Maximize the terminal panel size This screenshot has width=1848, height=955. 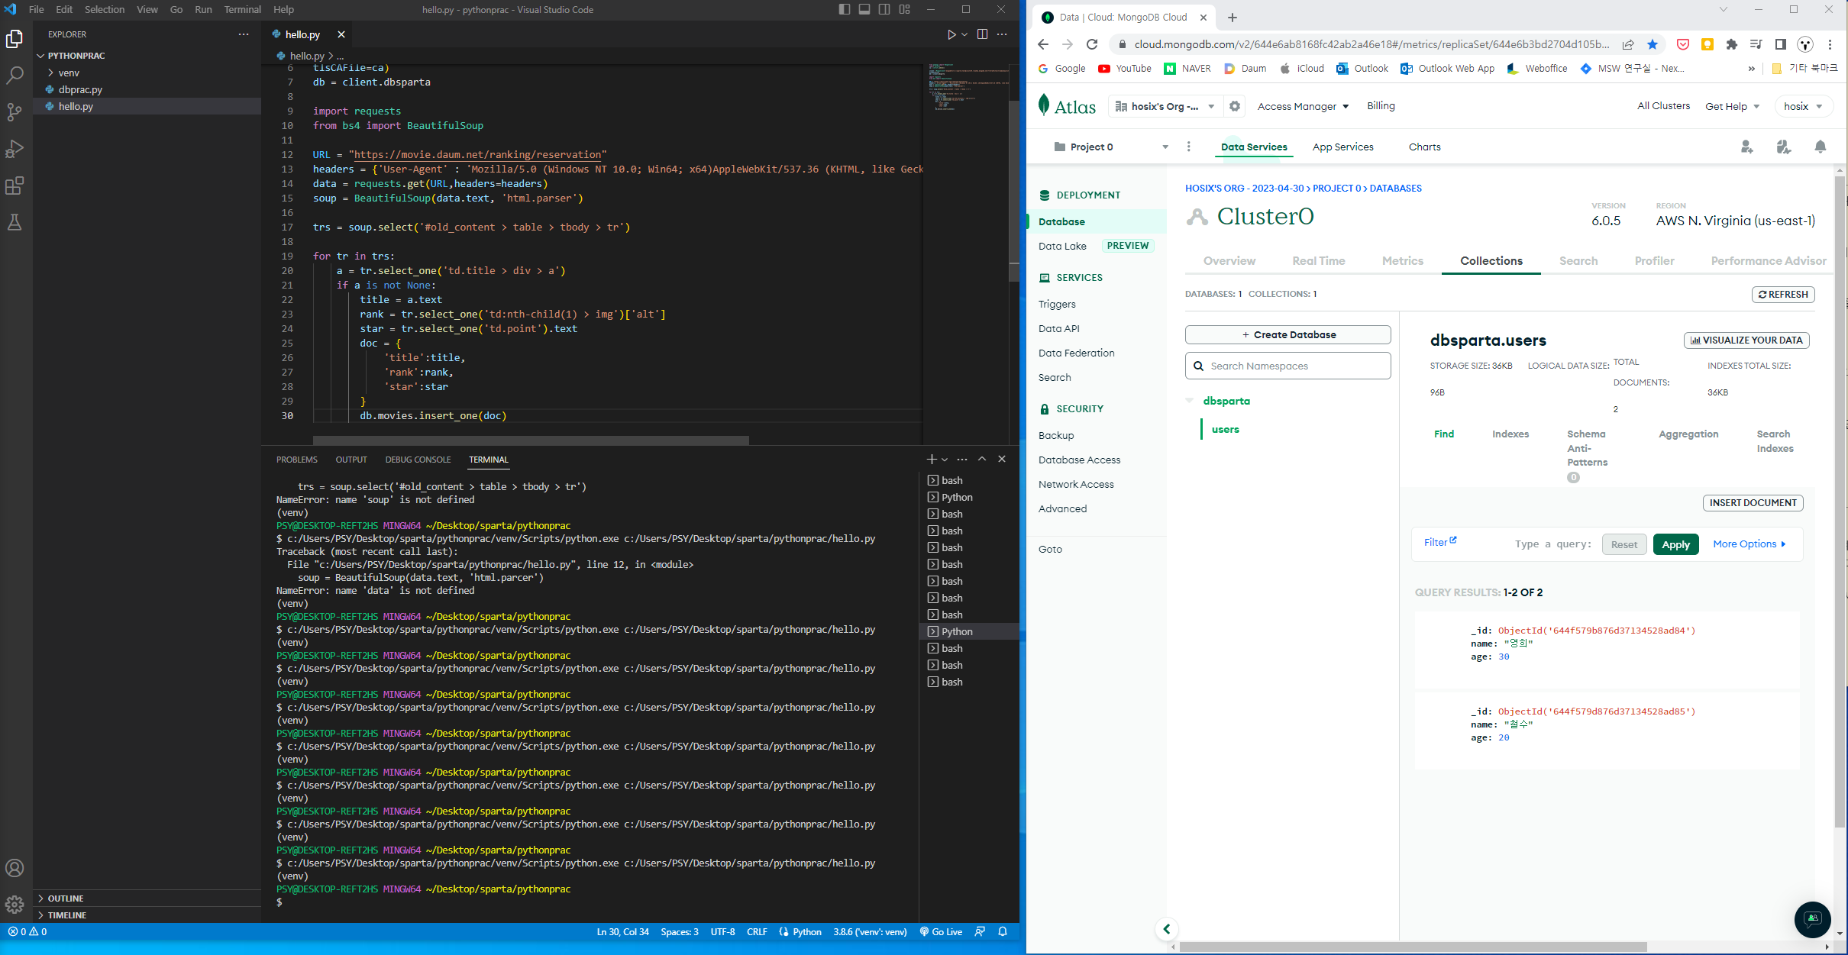click(982, 459)
